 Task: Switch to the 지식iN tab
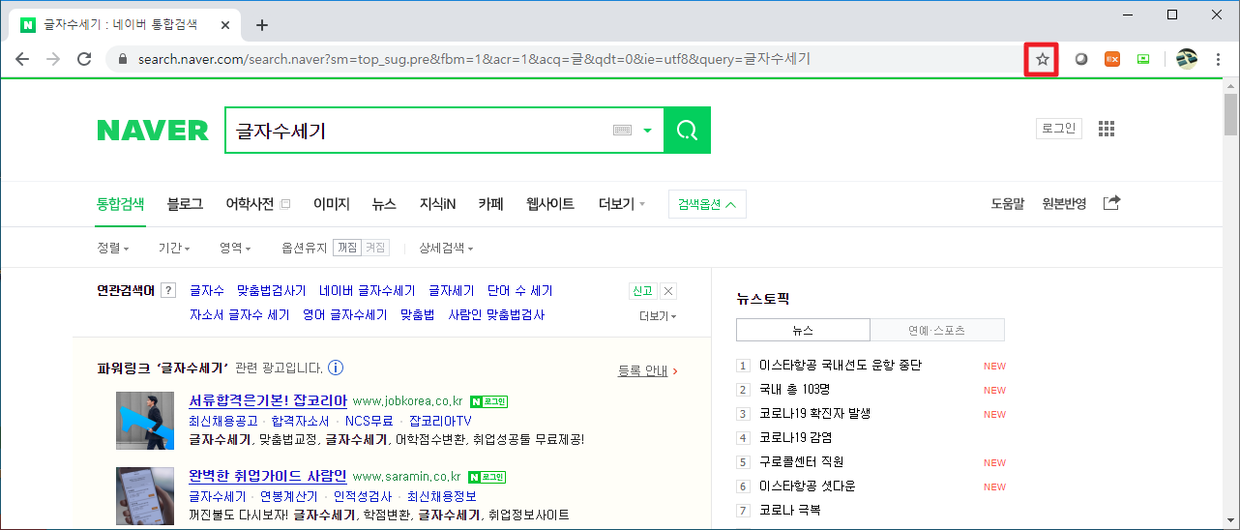[437, 204]
